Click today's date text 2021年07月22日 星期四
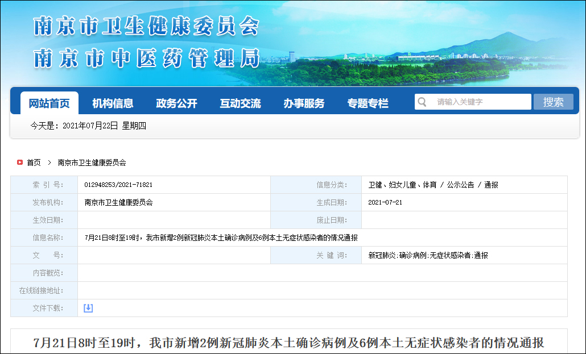586x354 pixels. (x=104, y=126)
